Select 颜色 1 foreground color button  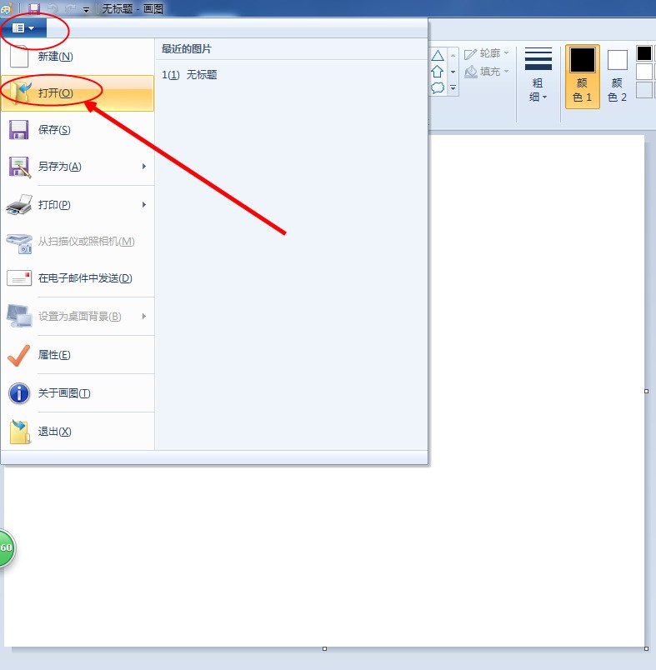[583, 77]
